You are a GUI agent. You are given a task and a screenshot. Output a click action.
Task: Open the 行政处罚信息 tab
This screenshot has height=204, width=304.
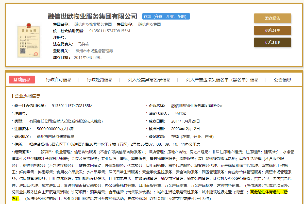(100, 80)
